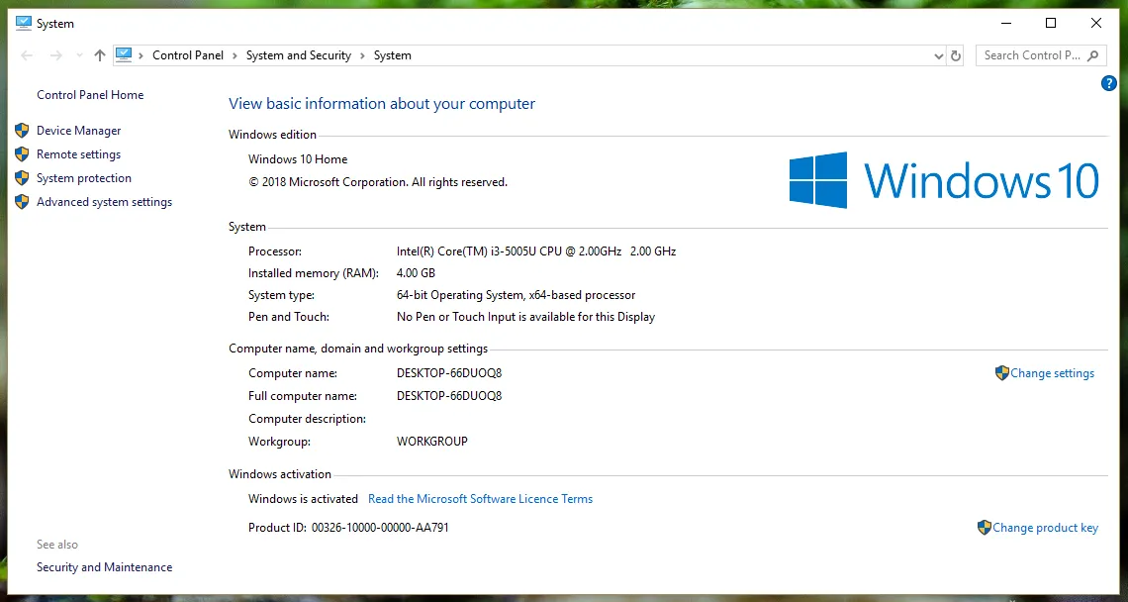The width and height of the screenshot is (1128, 602).
Task: Click the search magnifier icon
Action: pos(1093,55)
